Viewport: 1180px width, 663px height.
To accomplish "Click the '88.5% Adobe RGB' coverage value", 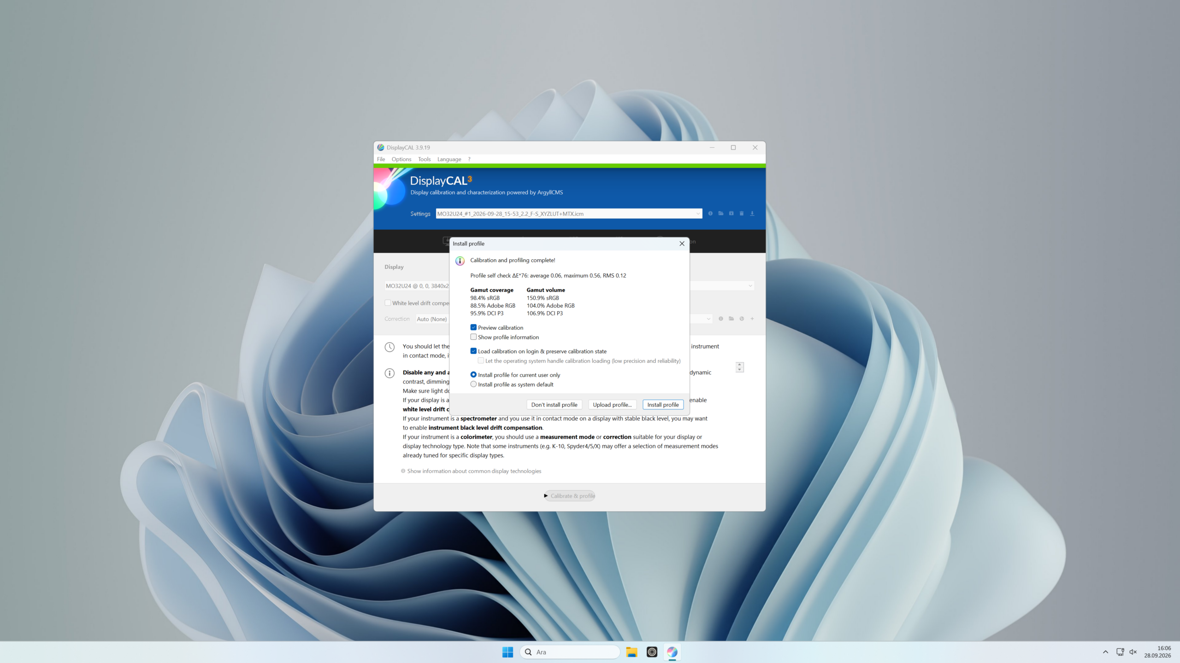I will pos(493,306).
